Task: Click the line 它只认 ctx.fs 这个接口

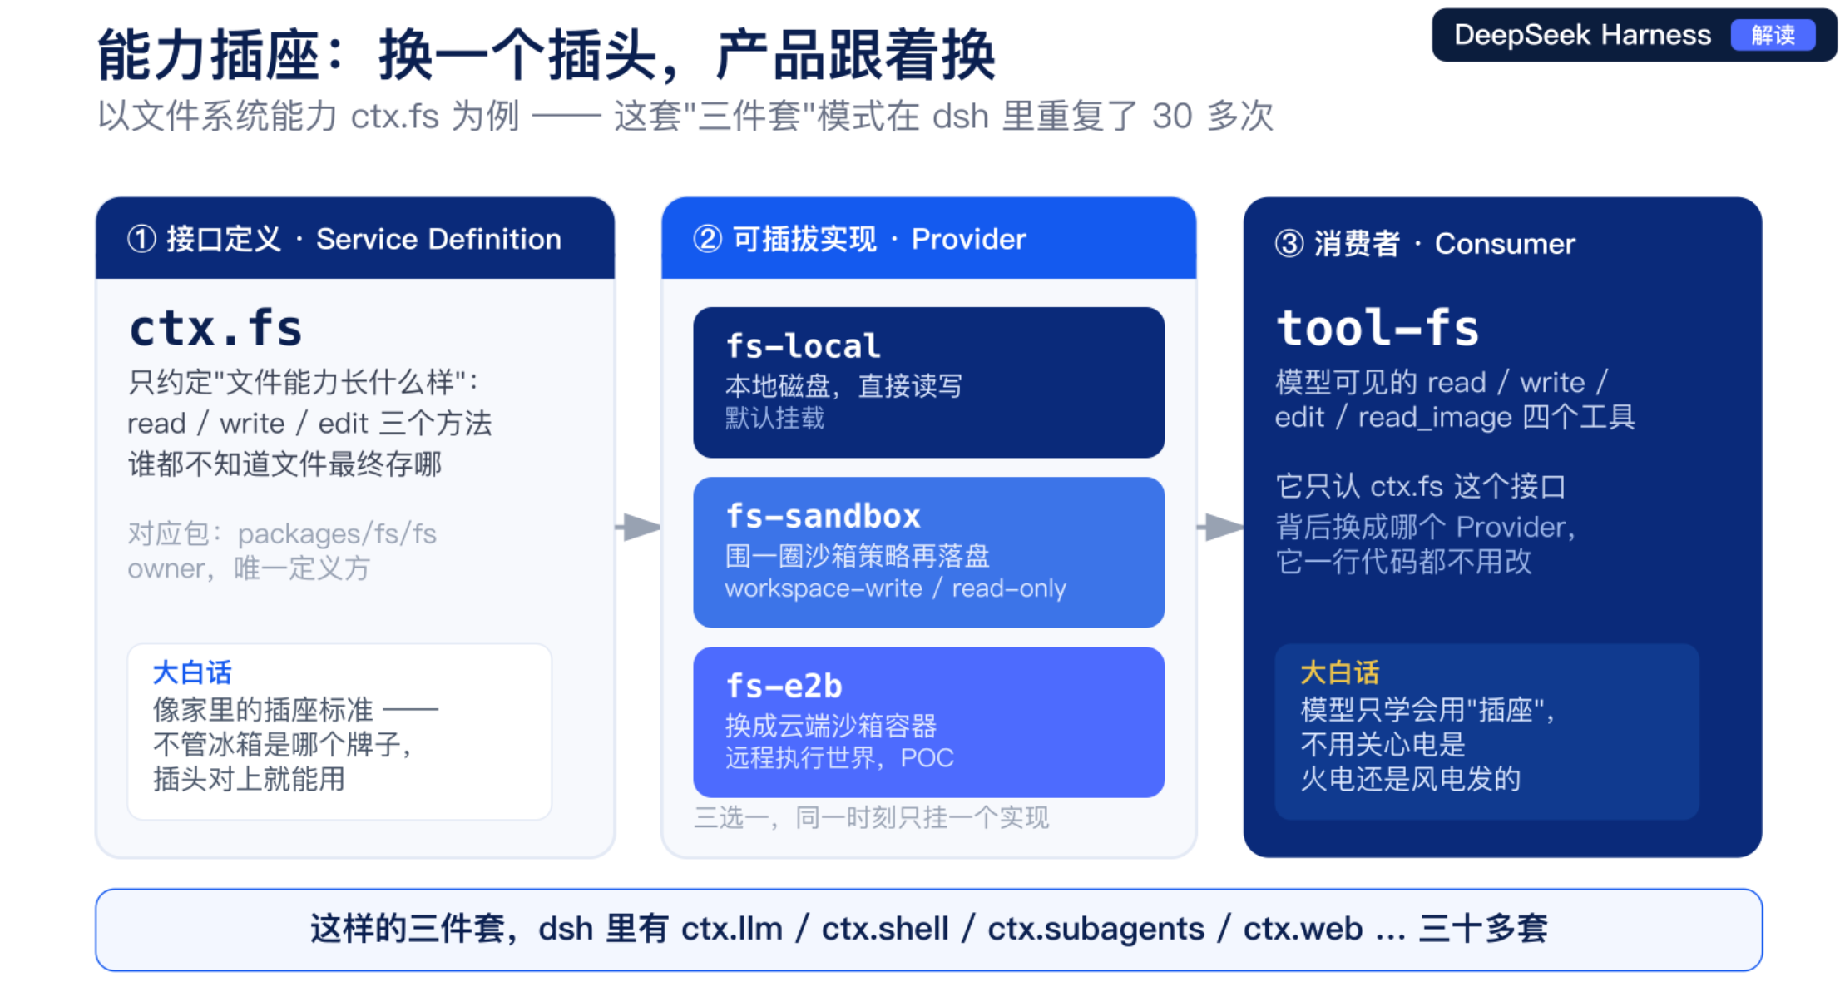Action: pyautogui.click(x=1421, y=486)
